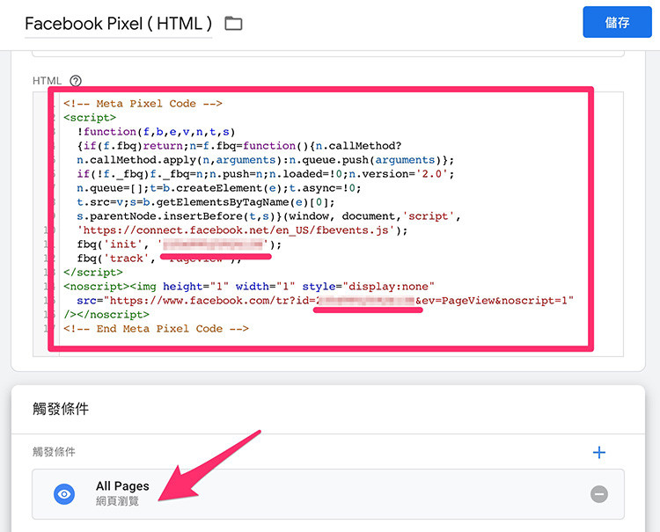660x532 pixels.
Task: Add a trigger with the plus icon
Action: click(599, 453)
